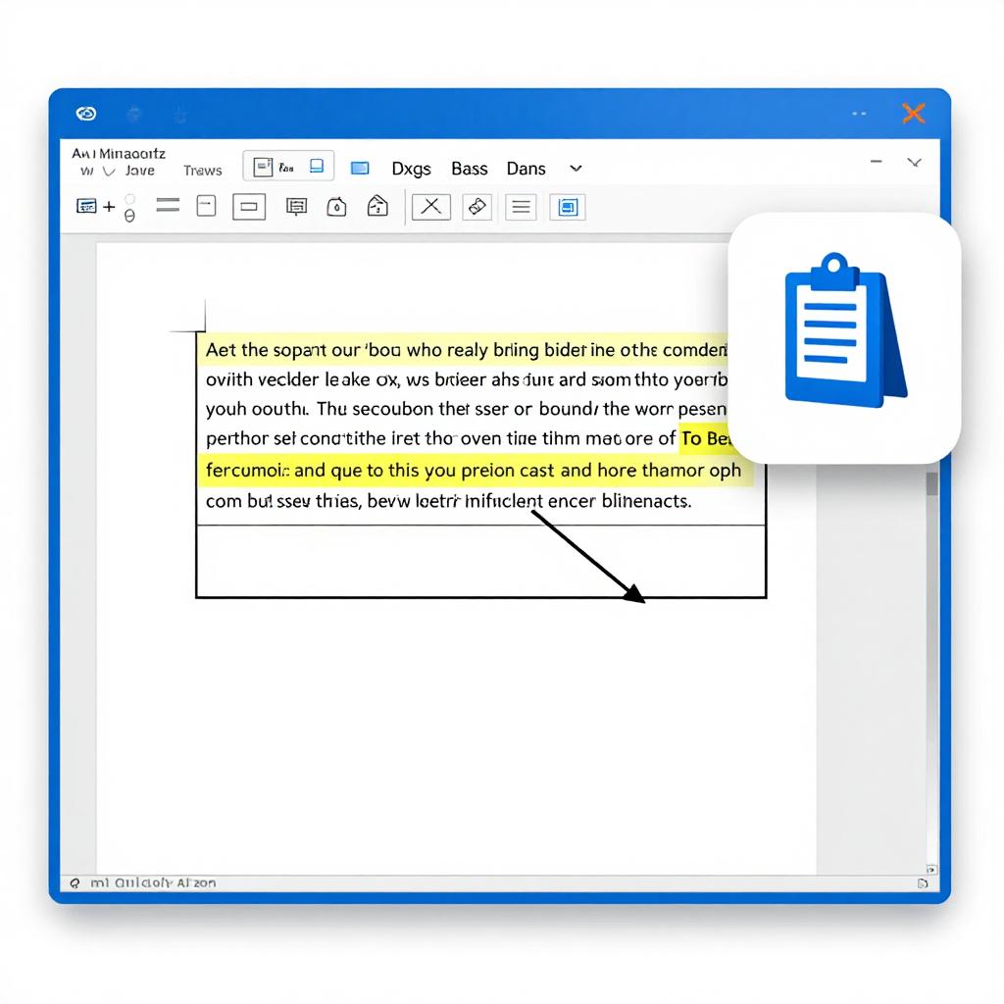The width and height of the screenshot is (1004, 1004).
Task: Select the eraser icon in the toolbar
Action: [x=477, y=207]
